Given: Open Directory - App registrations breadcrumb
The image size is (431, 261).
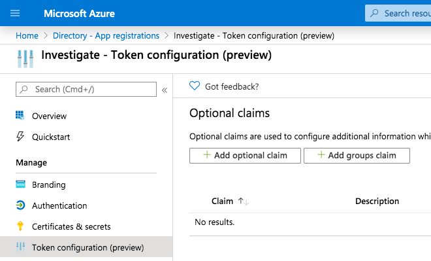Looking at the screenshot, I should (106, 36).
